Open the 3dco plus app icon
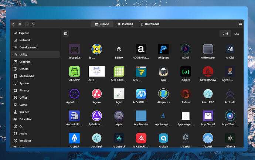Screen dimensions: 255x160 click(74, 49)
